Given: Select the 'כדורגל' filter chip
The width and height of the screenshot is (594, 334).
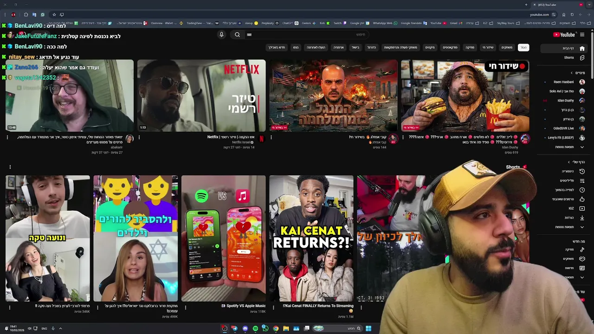Looking at the screenshot, I should (x=372, y=47).
